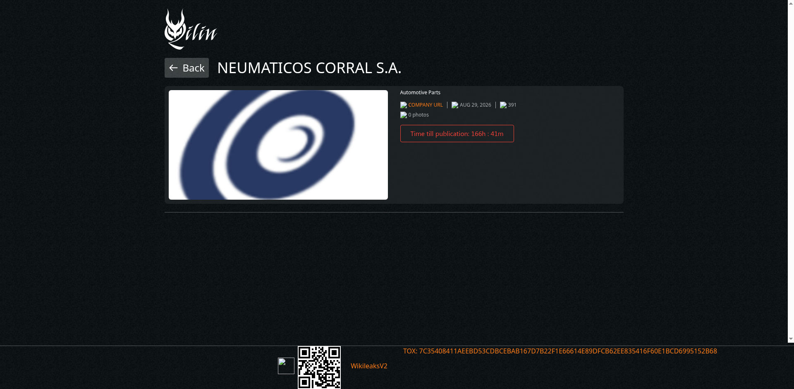Click the TOX ID address text
The height and width of the screenshot is (389, 794).
pyautogui.click(x=560, y=351)
